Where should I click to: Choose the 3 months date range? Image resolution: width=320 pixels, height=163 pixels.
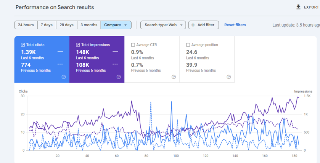[x=89, y=25]
